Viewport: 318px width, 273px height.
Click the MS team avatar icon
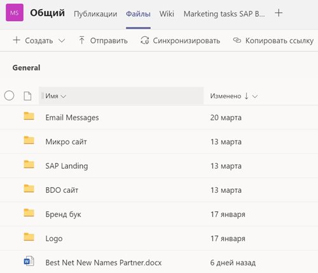15,13
